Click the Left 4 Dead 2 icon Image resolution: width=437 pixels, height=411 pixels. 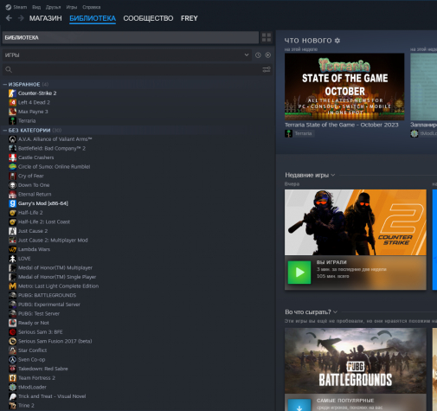click(12, 102)
